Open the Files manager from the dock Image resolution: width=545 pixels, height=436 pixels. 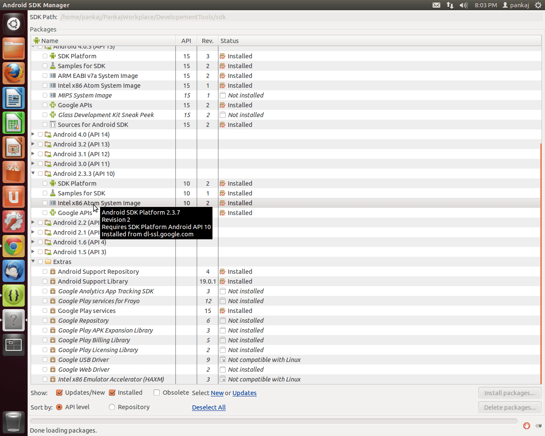[x=14, y=49]
